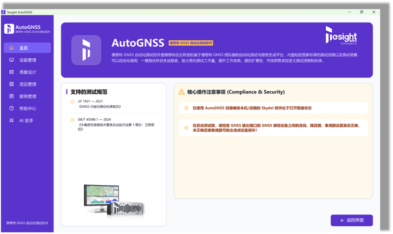Click the warning triangle icon beside 核心操作注意事项
This screenshot has height=234, width=393.
click(182, 92)
